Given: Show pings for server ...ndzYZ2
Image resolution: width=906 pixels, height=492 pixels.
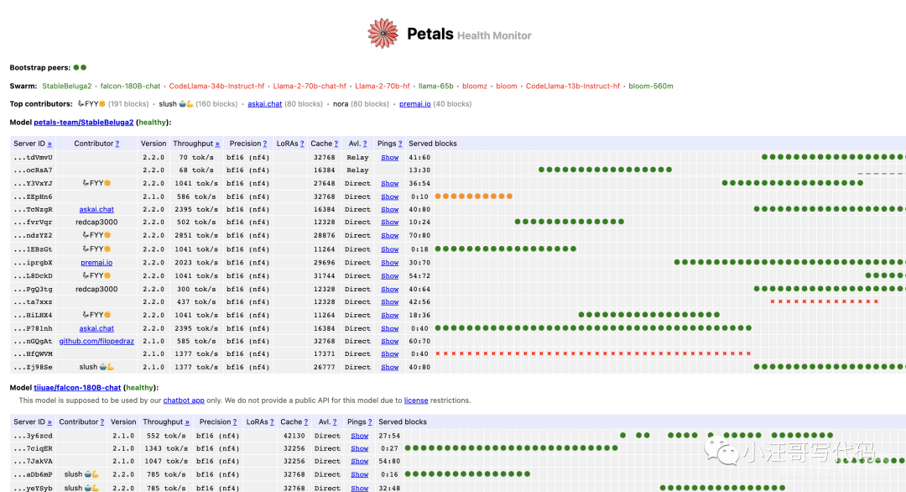Looking at the screenshot, I should click(389, 236).
